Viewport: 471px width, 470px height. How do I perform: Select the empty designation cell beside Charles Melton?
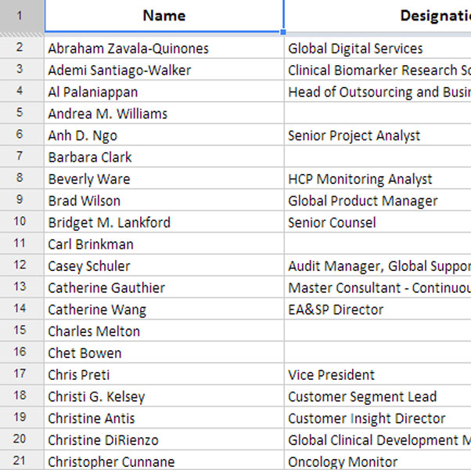point(377,331)
